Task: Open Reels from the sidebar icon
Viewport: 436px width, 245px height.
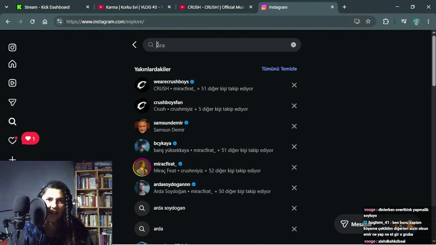Action: (12, 83)
